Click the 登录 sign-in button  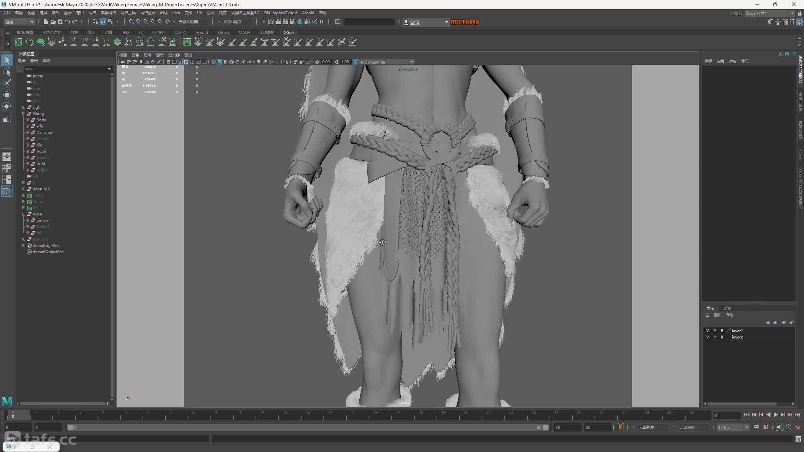click(426, 22)
